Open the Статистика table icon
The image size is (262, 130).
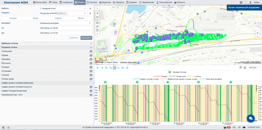[x=91, y=51]
